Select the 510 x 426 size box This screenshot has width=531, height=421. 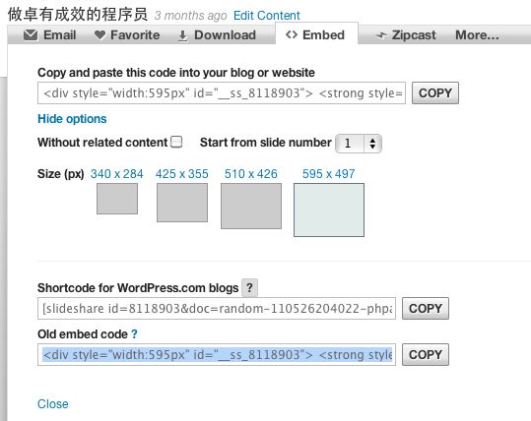coord(251,206)
